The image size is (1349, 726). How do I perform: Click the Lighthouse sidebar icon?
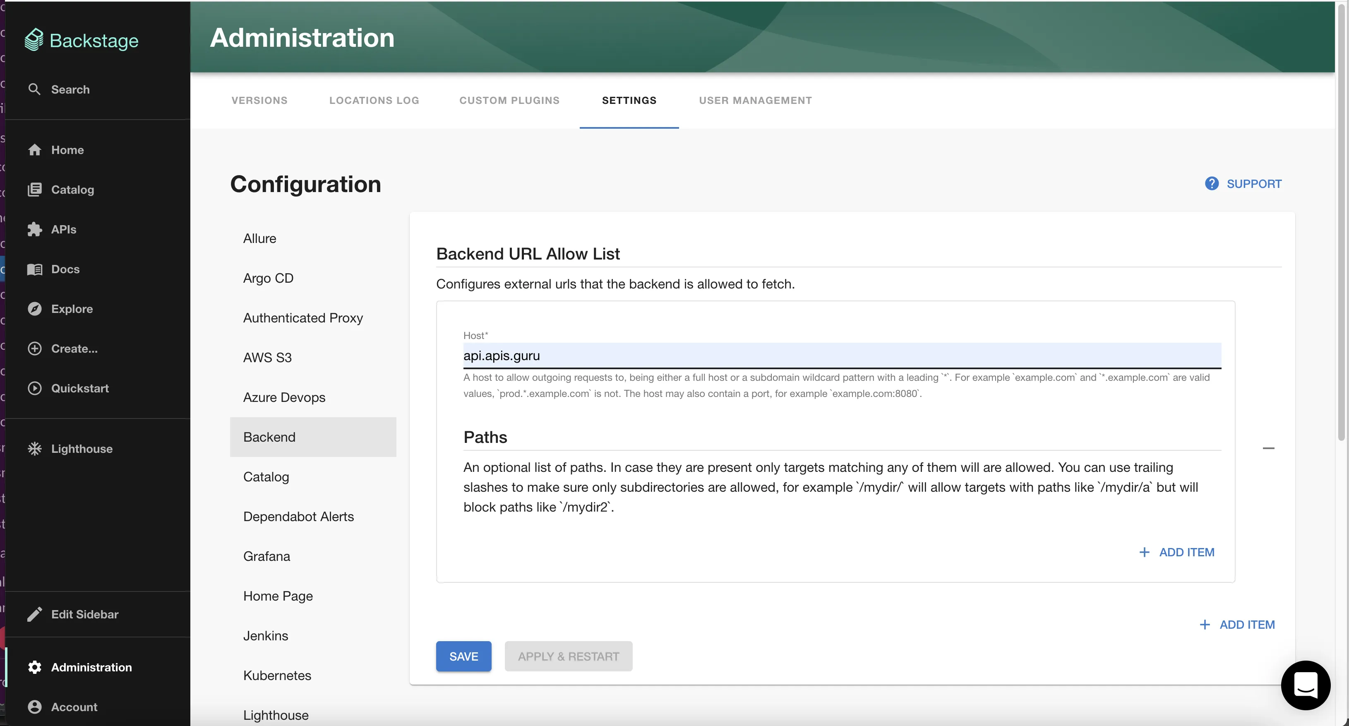(35, 449)
